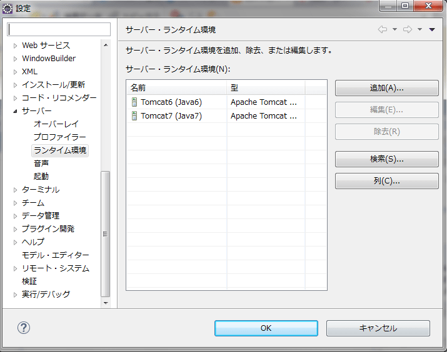The width and height of the screenshot is (447, 352).
Task: Expand the Web サービス tree node
Action: point(15,46)
